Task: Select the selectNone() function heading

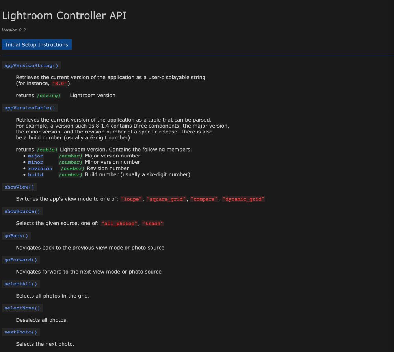Action: pos(22,308)
